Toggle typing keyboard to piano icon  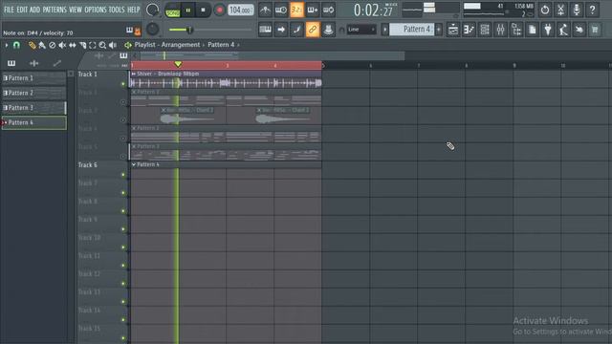pos(265,30)
